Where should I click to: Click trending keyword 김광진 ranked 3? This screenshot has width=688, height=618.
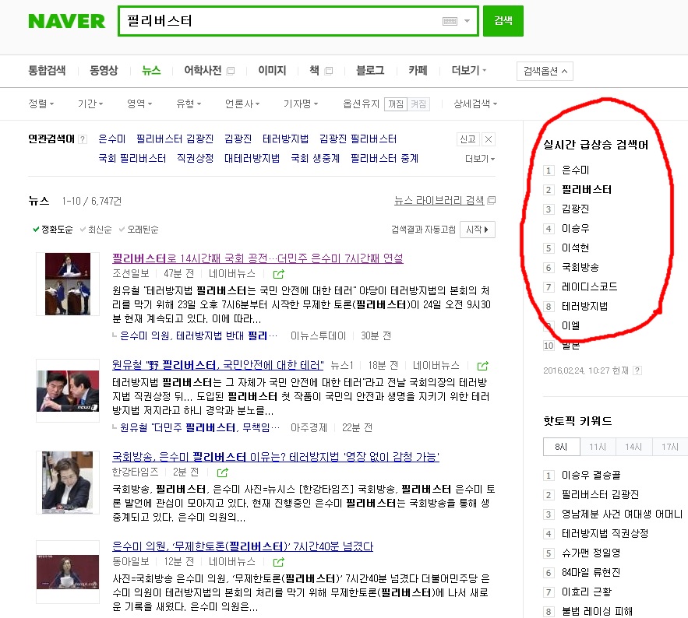[x=575, y=209]
